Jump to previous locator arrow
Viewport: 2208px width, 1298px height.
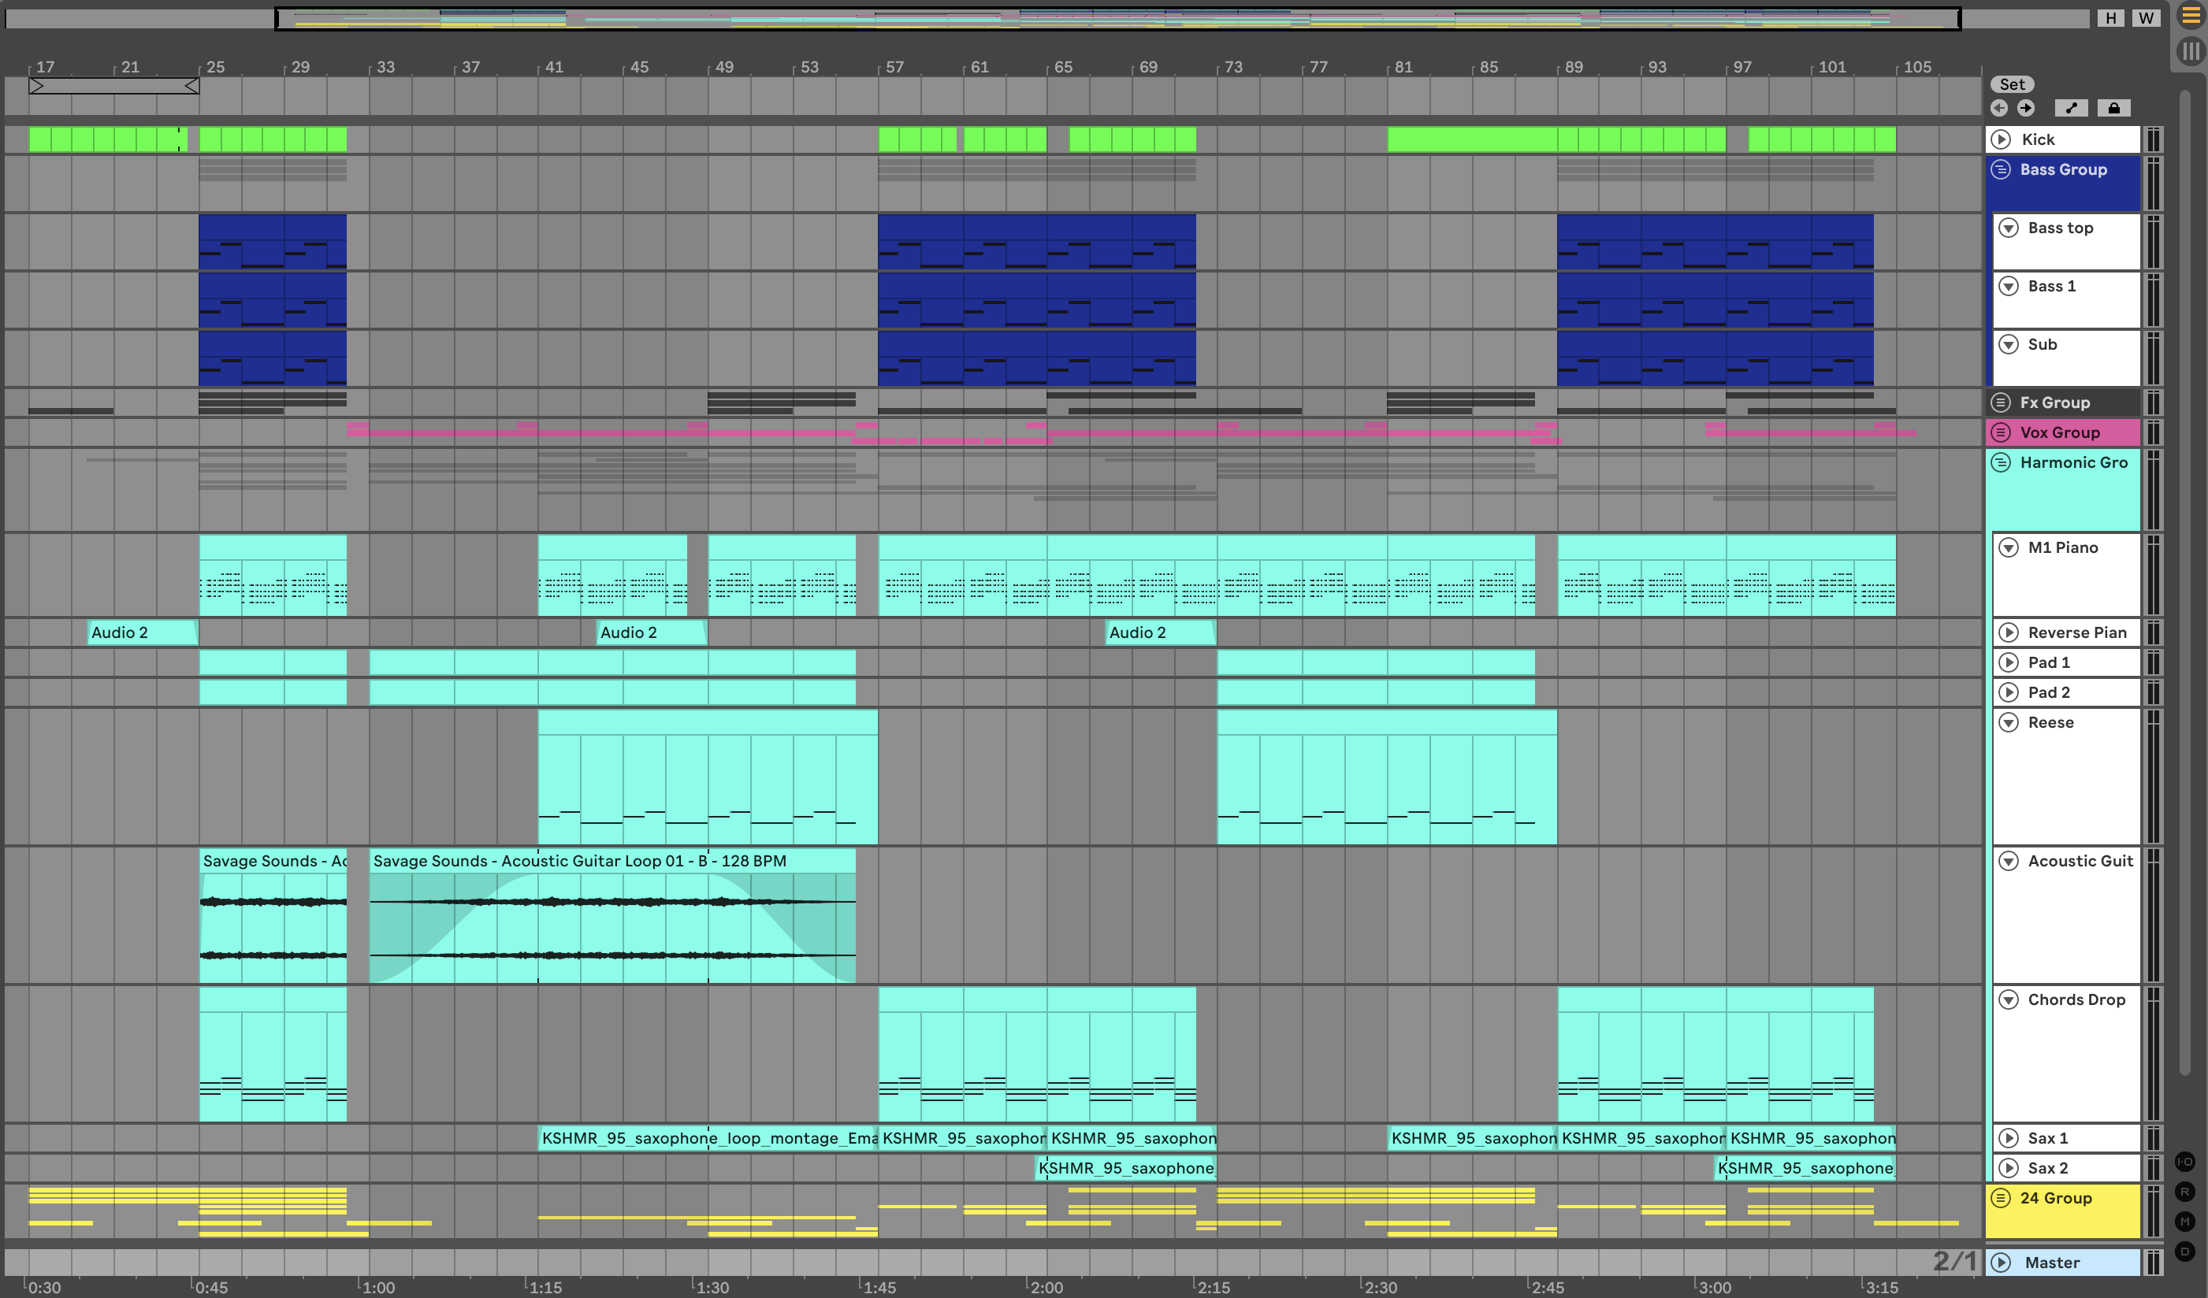[x=1998, y=108]
